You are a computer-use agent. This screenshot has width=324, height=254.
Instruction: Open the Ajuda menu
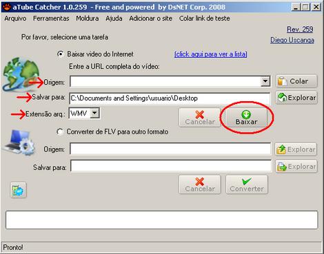pyautogui.click(x=114, y=19)
